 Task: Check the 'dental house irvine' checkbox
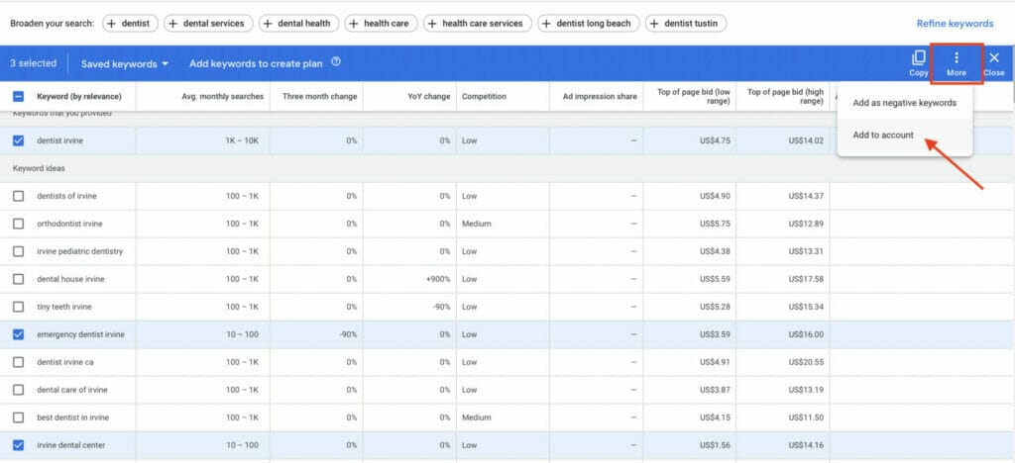[19, 279]
